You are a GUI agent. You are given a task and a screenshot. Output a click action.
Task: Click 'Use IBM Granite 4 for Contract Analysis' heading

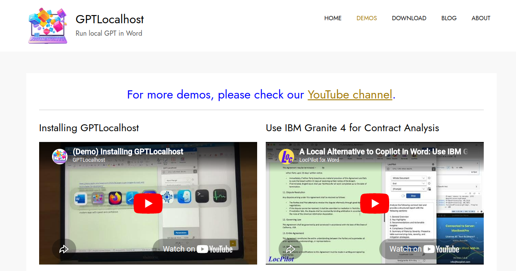coord(353,128)
